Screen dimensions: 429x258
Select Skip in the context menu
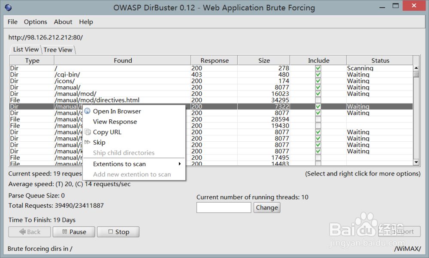pyautogui.click(x=99, y=143)
